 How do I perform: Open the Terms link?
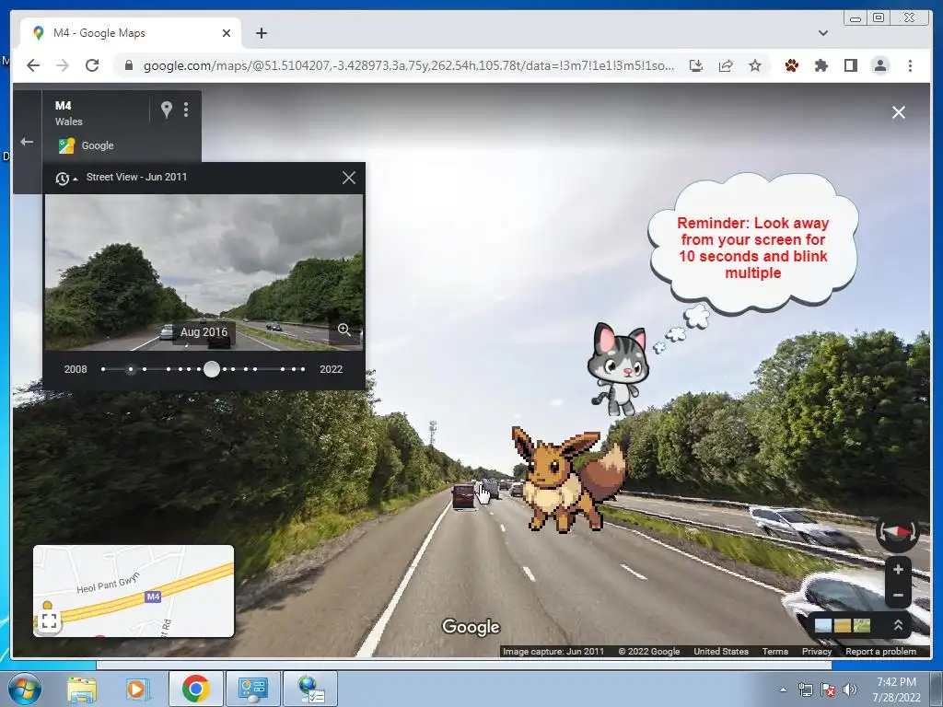tap(774, 651)
